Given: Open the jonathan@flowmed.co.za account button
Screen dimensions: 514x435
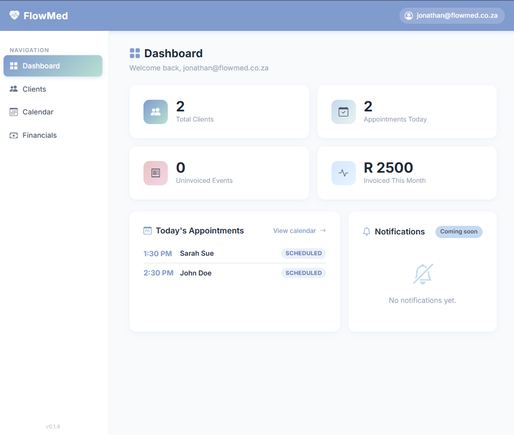Looking at the screenshot, I should 452,16.
